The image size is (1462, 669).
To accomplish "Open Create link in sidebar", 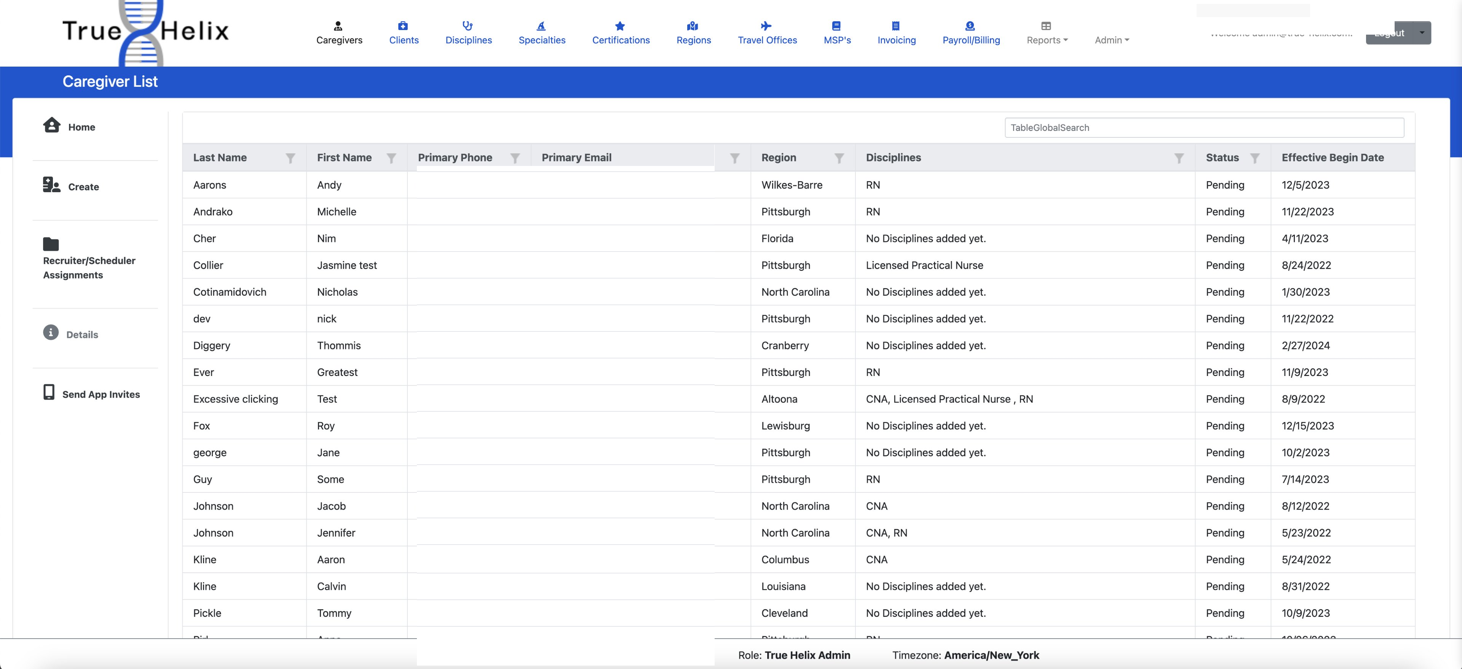I will [83, 187].
